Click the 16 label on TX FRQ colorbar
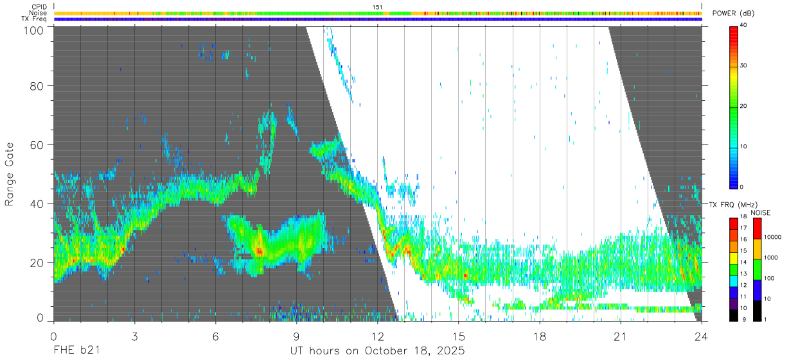This screenshot has height=364, width=789. click(743, 239)
